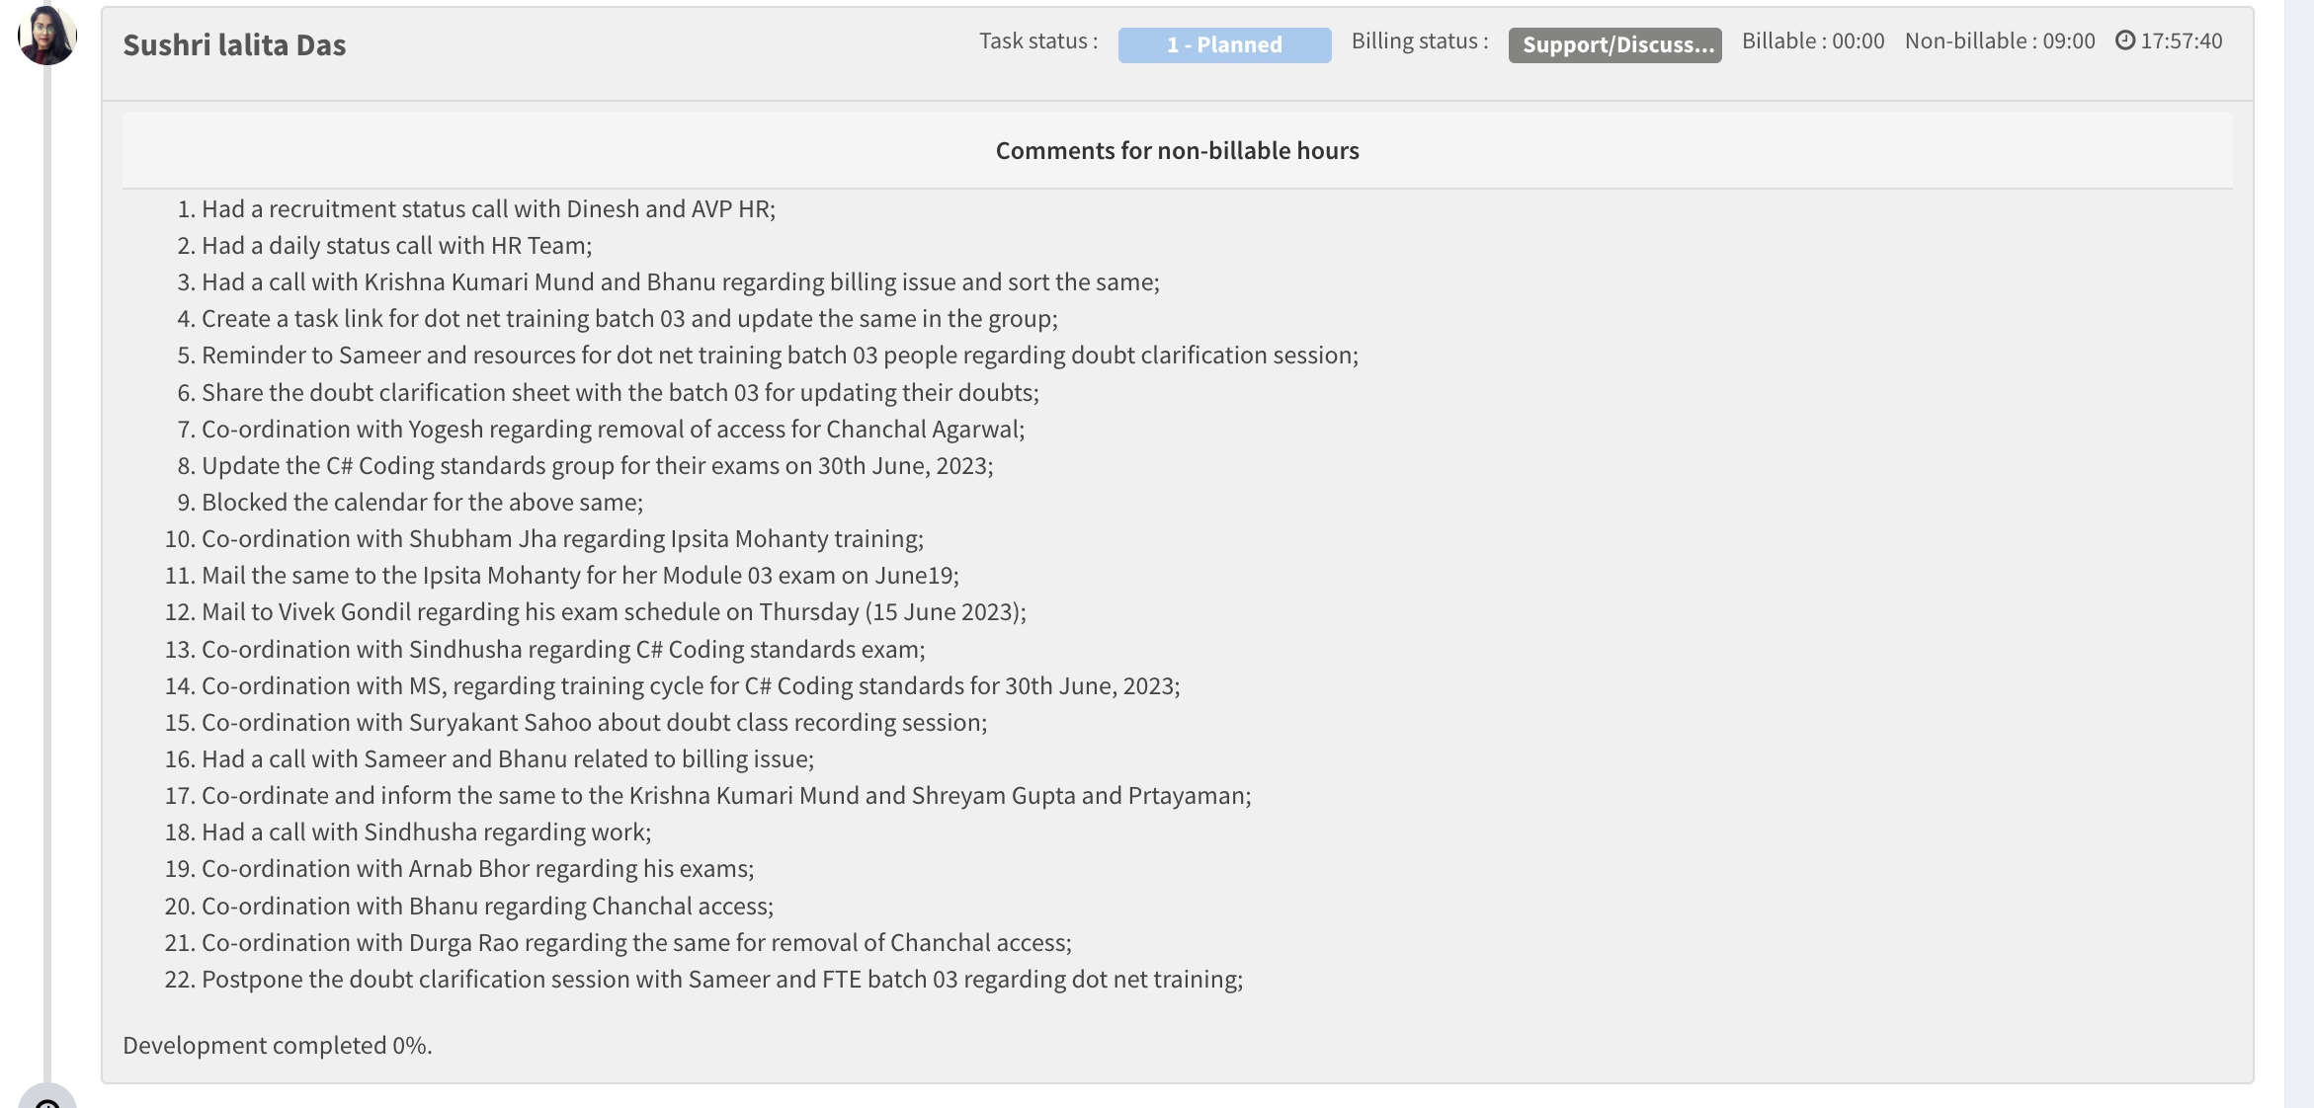Click the 'Billing status :' label
2314x1108 pixels.
(1419, 40)
